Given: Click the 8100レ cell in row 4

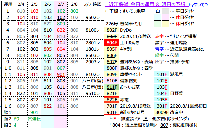Looking at the screenshot, I should pyautogui.click(x=93, y=30).
